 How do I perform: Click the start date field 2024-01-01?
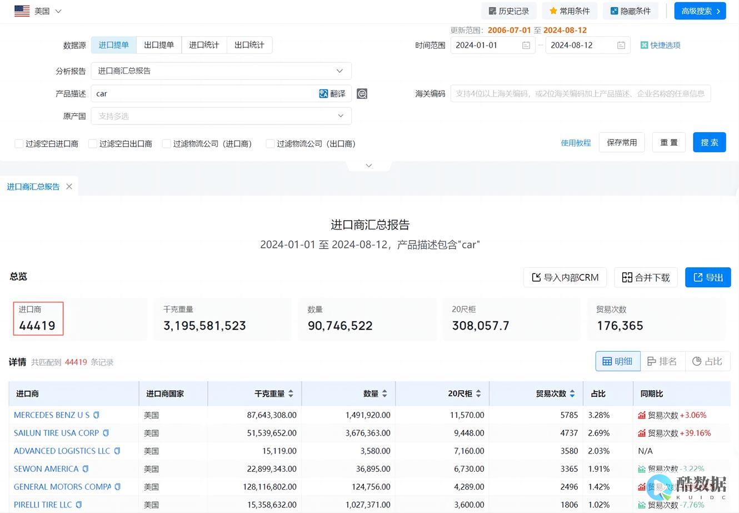tap(492, 45)
